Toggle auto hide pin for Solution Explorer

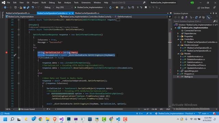click(x=214, y=13)
